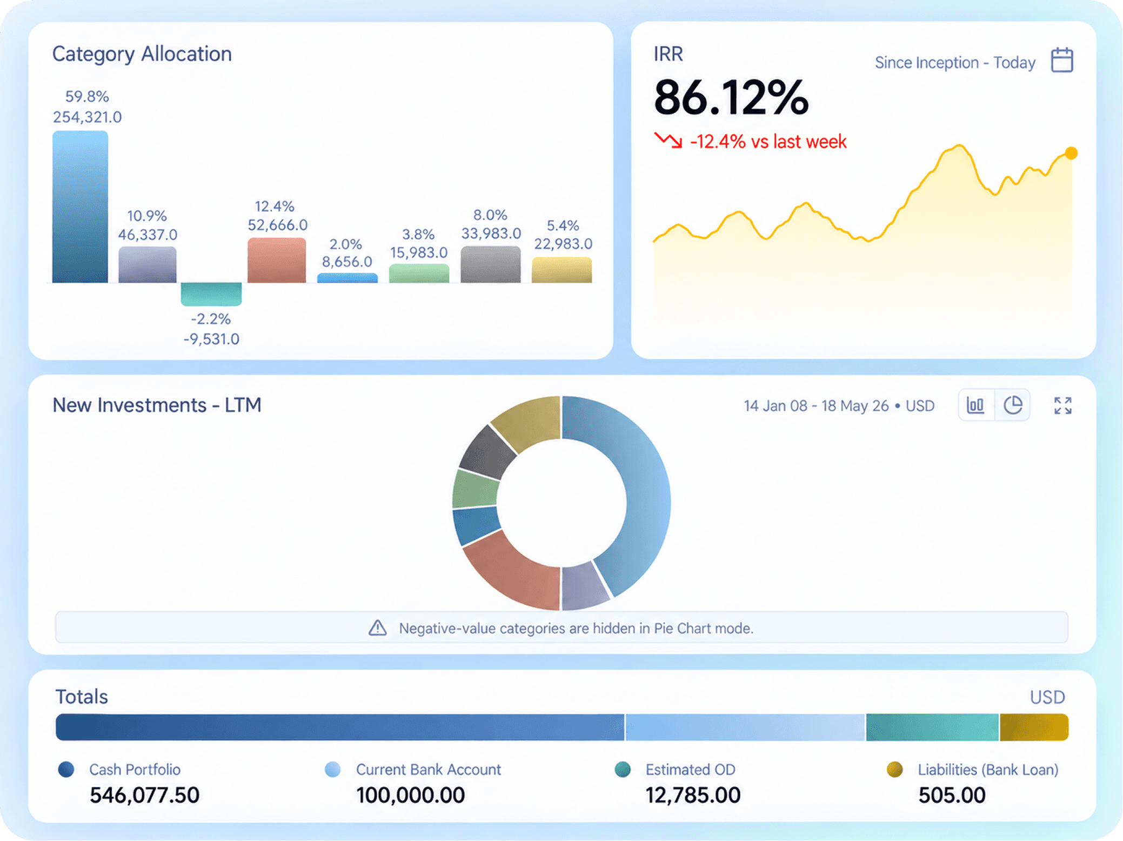
Task: Click the Current Bank Account light blue dot
Action: pos(332,769)
